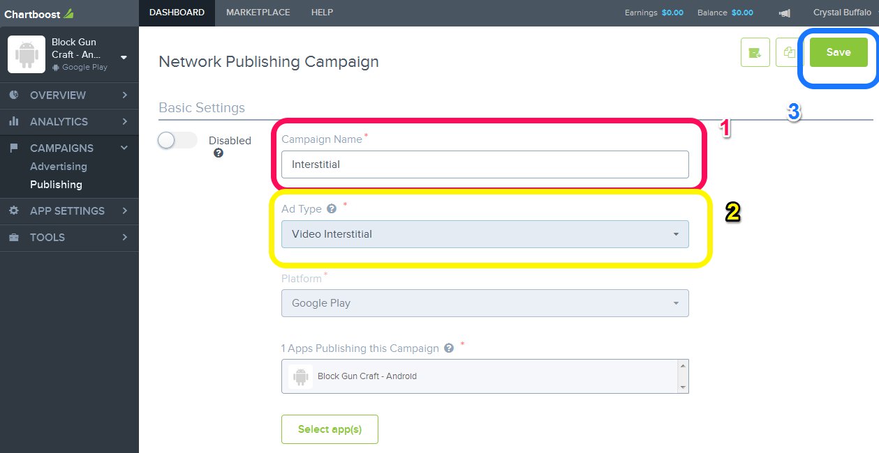Click the apps list scrollbar up arrow
Screen dimensions: 879x453
click(x=683, y=364)
